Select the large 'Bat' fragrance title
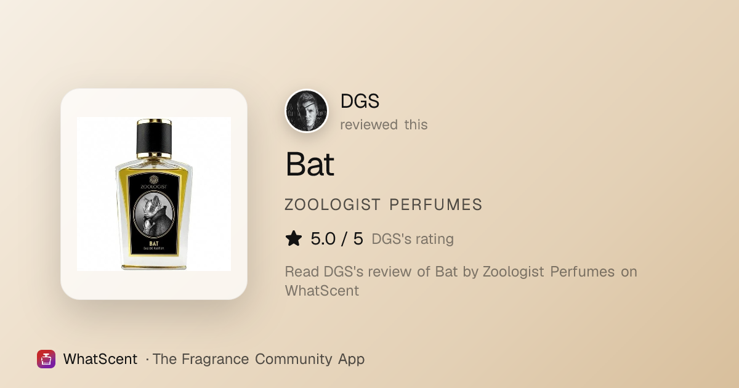This screenshot has height=388, width=739. point(310,164)
